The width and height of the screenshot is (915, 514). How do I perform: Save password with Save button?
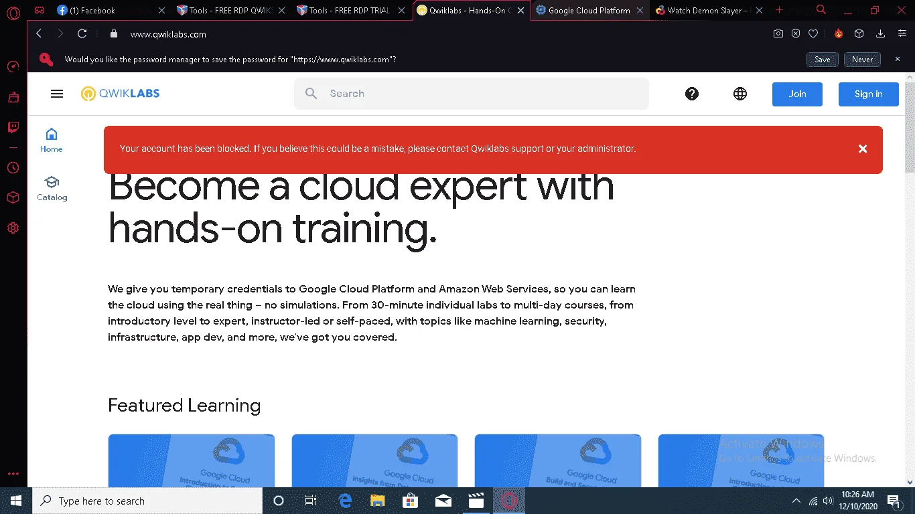823,60
